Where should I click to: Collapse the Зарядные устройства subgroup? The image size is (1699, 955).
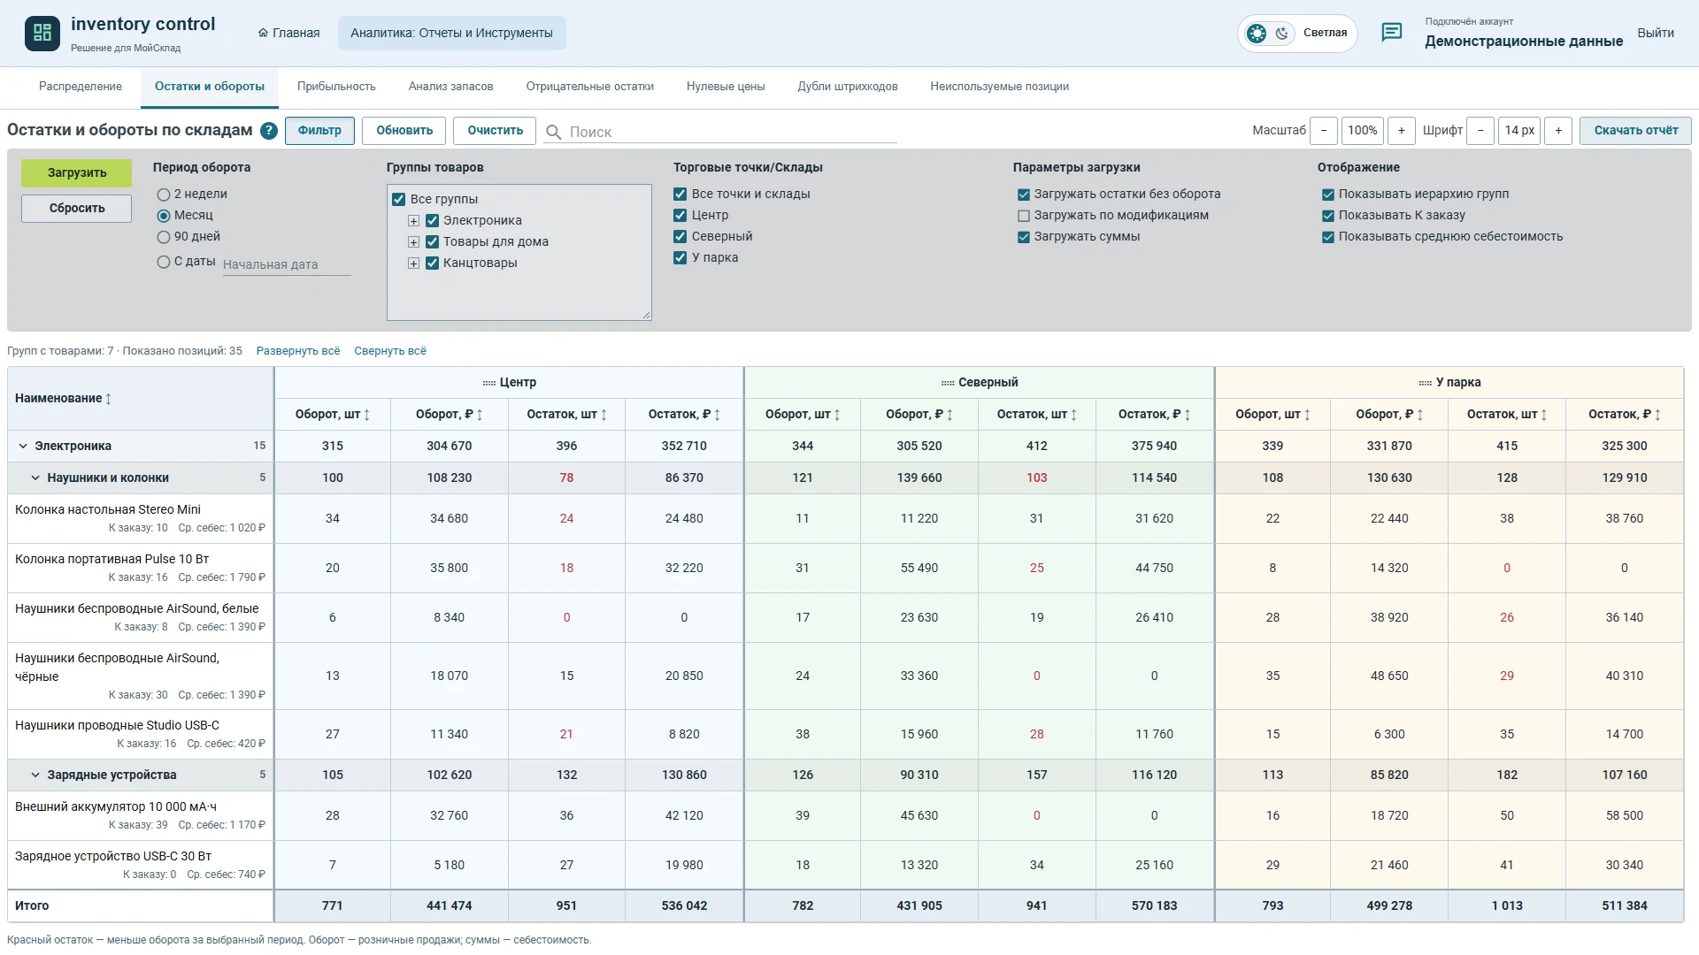click(35, 775)
